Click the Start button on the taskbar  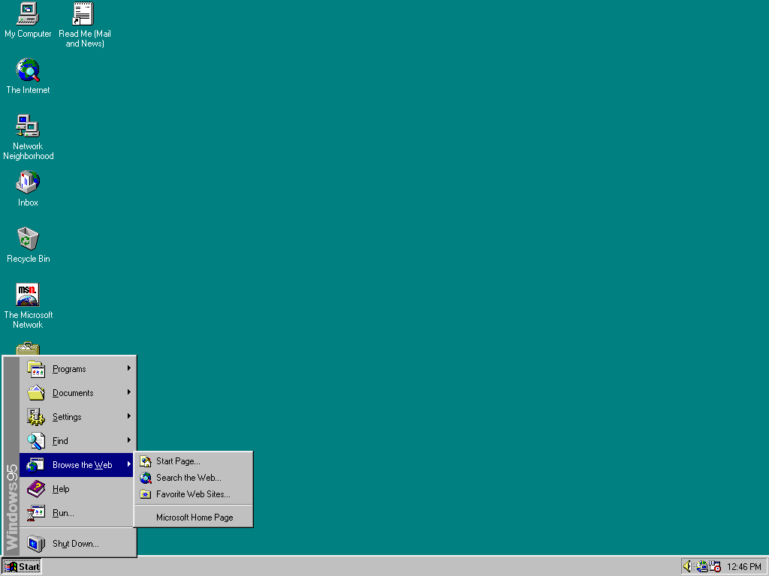pyautogui.click(x=22, y=567)
